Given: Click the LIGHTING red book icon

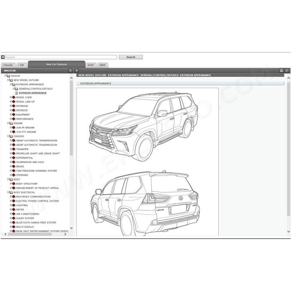Looking at the screenshot, I should pyautogui.click(x=14, y=205).
